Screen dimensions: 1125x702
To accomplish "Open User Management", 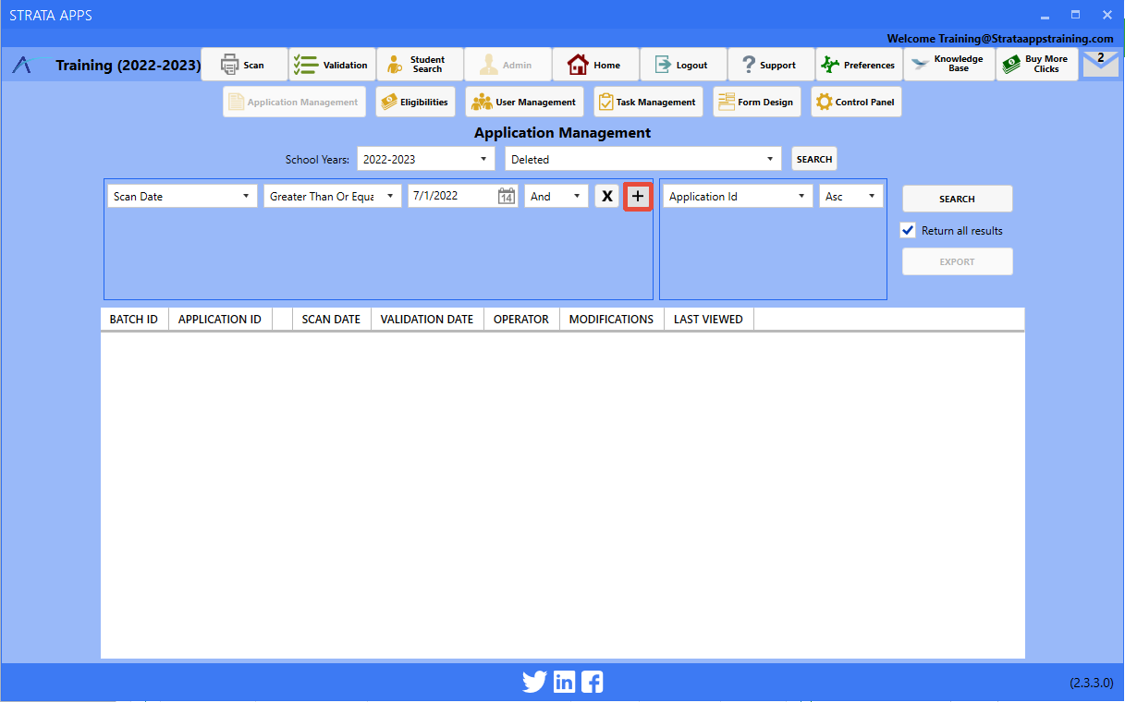I will point(524,102).
